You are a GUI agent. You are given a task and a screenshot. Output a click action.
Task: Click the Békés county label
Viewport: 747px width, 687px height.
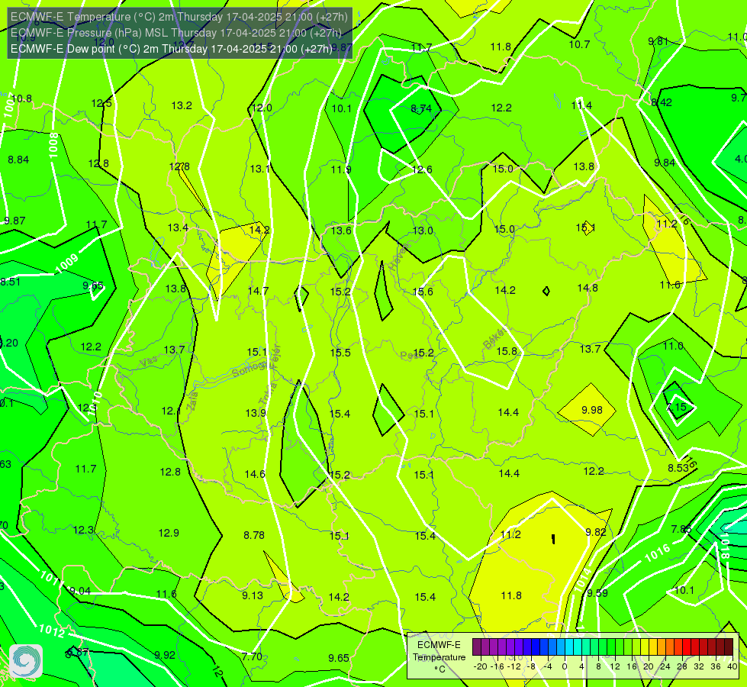point(495,338)
